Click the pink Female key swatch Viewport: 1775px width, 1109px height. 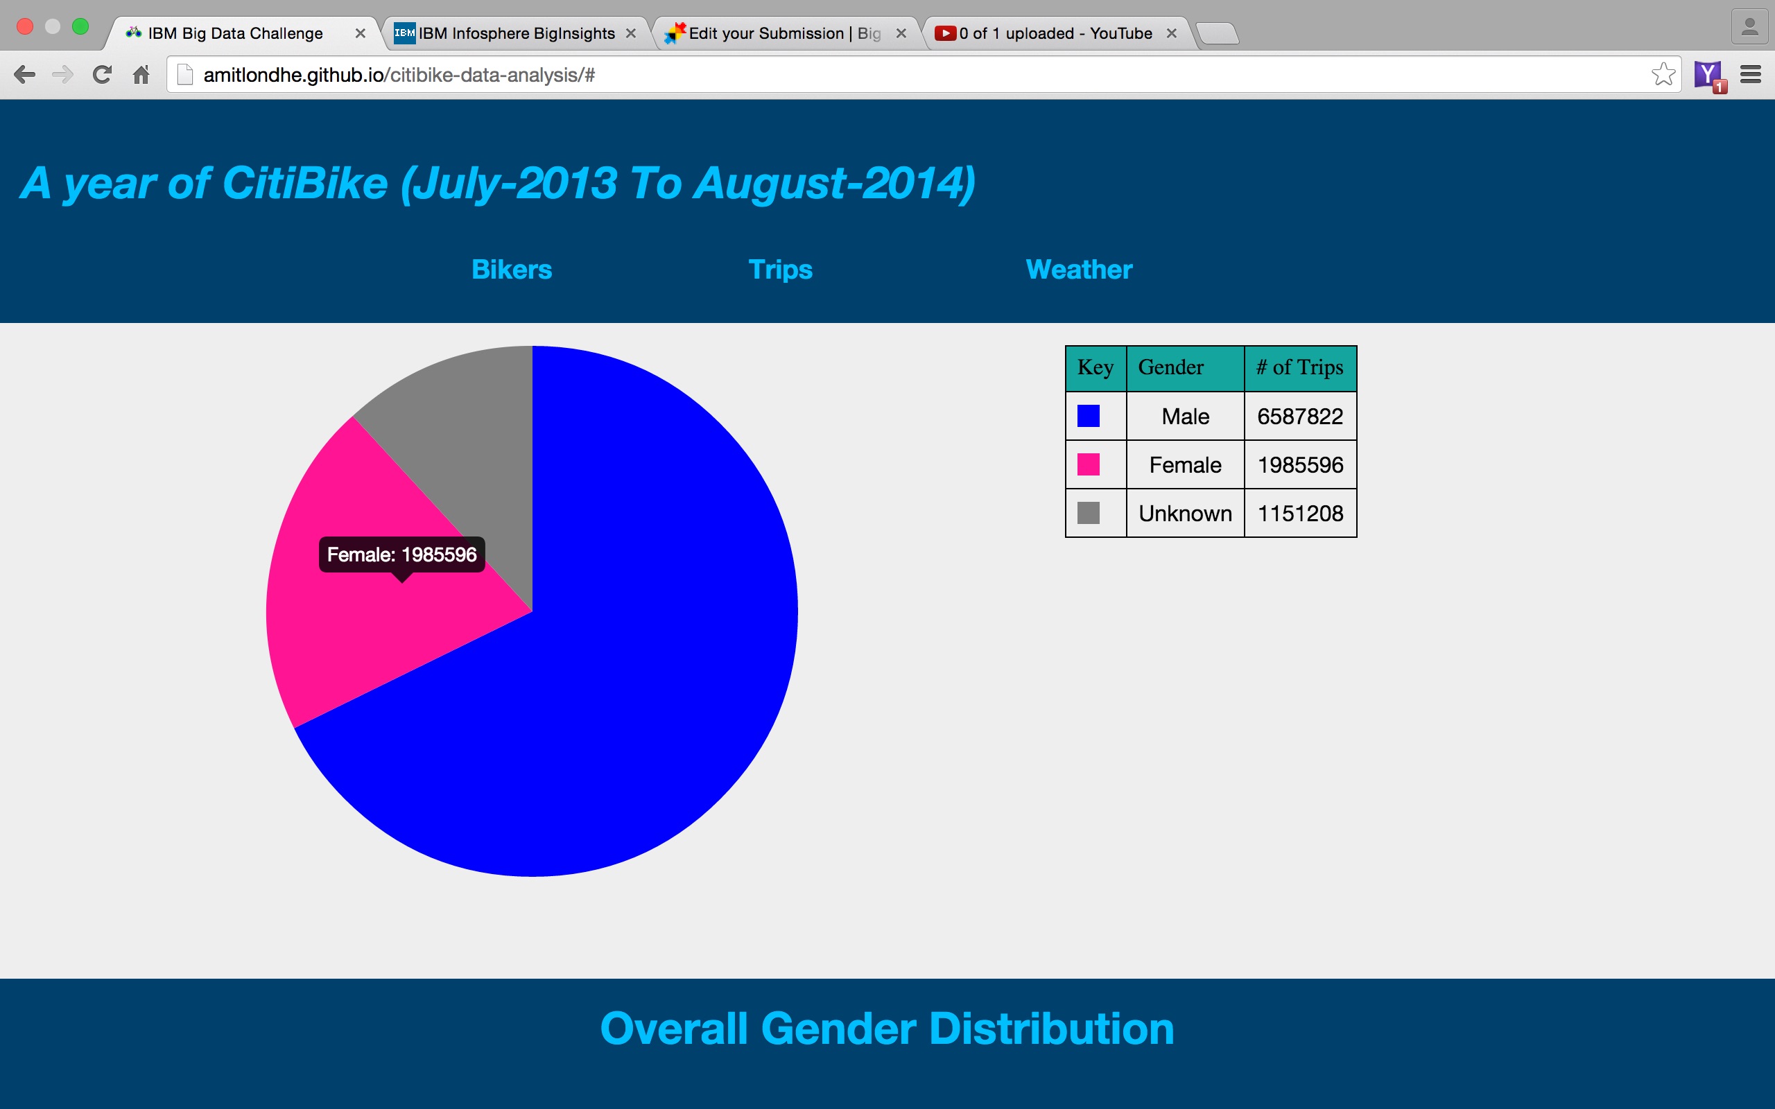1088,464
